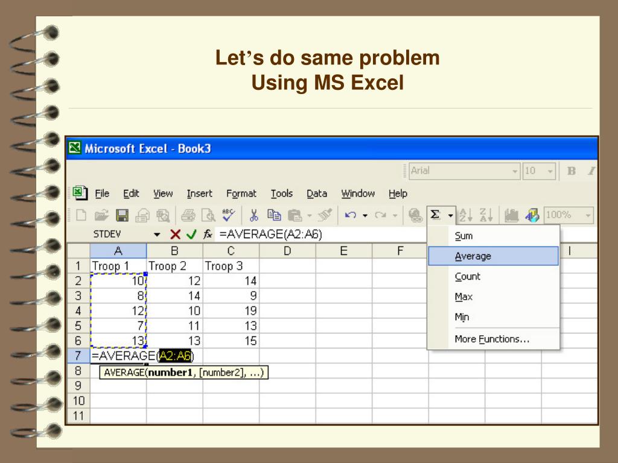
Task: Click the Print Preview icon
Action: coord(208,215)
